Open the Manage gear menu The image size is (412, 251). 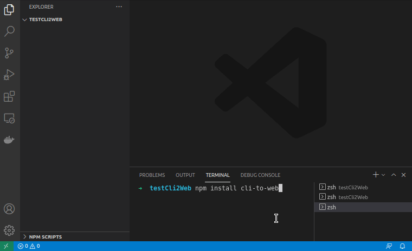(x=9, y=230)
